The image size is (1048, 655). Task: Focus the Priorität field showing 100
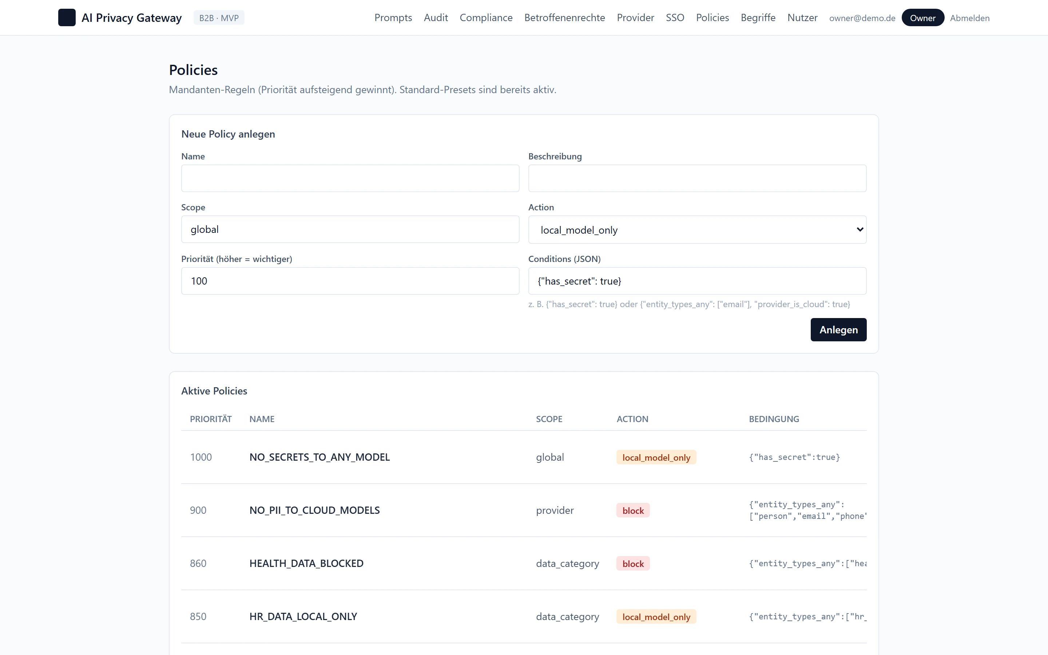(350, 281)
